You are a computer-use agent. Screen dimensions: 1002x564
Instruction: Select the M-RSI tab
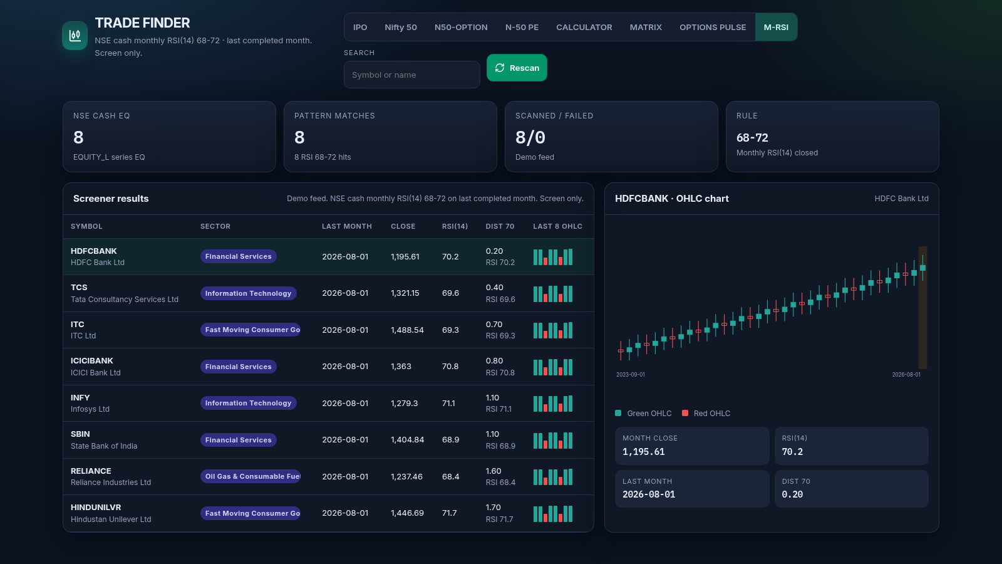point(776,27)
